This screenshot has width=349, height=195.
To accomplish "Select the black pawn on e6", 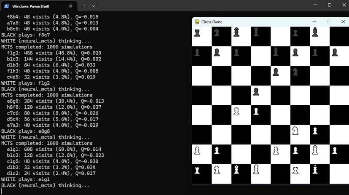I will [276, 72].
